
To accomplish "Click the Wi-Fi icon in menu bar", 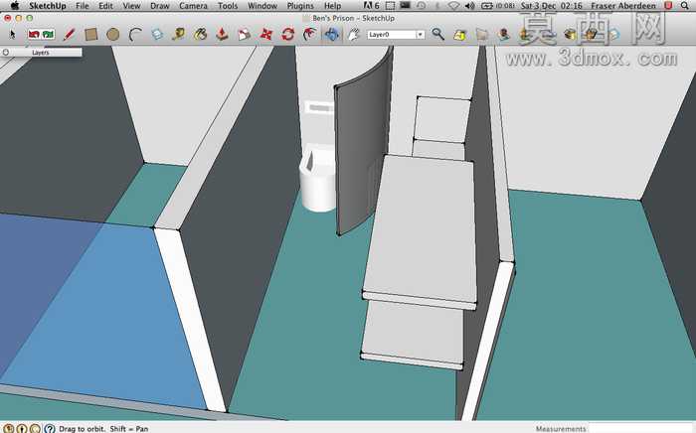I will [x=453, y=6].
